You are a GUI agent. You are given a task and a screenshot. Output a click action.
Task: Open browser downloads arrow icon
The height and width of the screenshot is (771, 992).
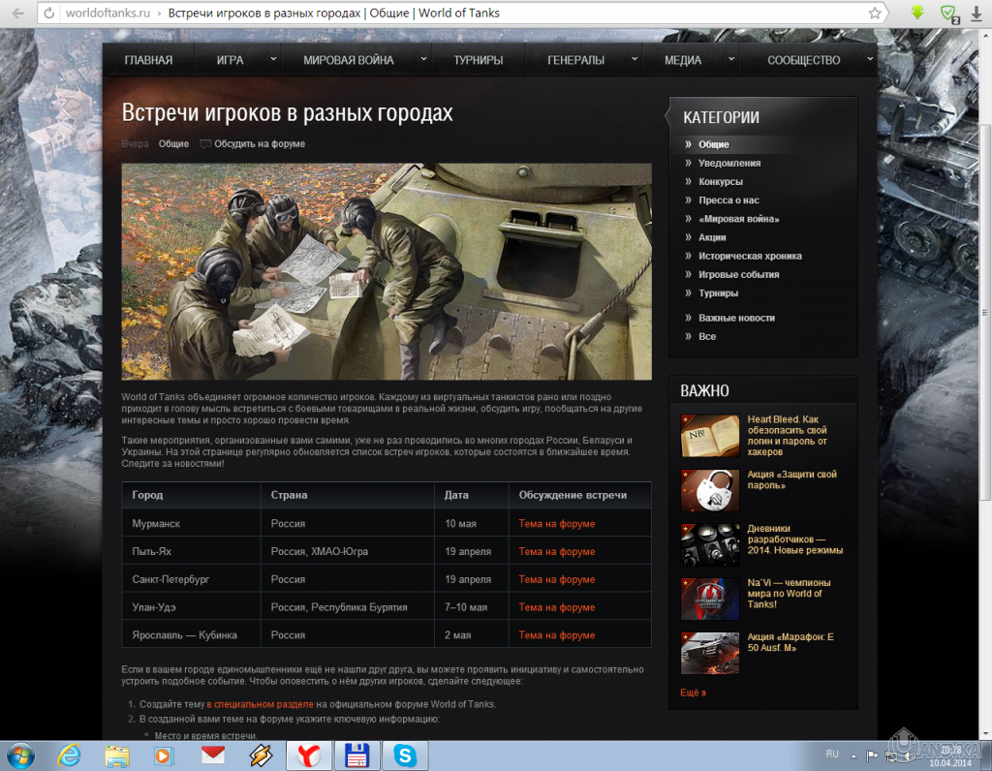(x=976, y=14)
